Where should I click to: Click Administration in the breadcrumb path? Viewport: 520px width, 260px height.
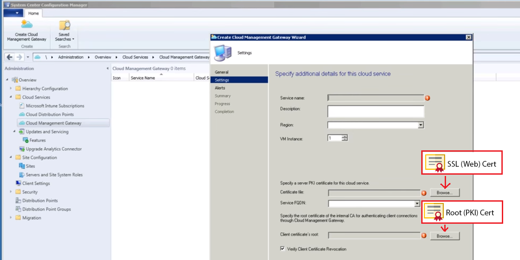point(71,57)
